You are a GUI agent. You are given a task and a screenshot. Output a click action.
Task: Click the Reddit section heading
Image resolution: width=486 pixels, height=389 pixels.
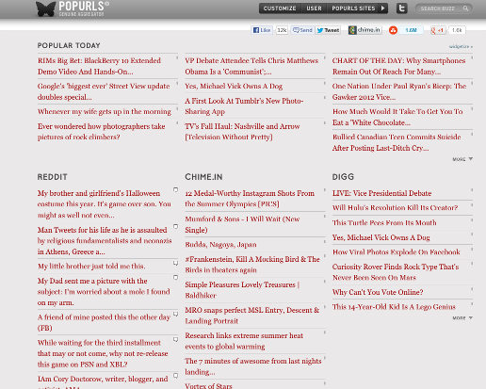click(x=53, y=177)
